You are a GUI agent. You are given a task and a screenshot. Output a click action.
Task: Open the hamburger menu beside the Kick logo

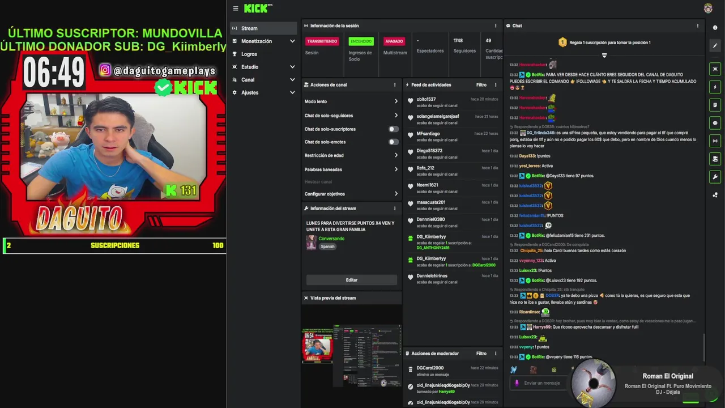pyautogui.click(x=236, y=8)
